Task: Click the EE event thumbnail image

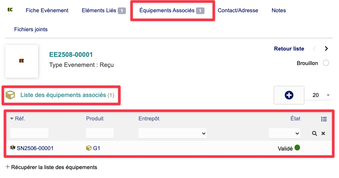Action: (22, 61)
